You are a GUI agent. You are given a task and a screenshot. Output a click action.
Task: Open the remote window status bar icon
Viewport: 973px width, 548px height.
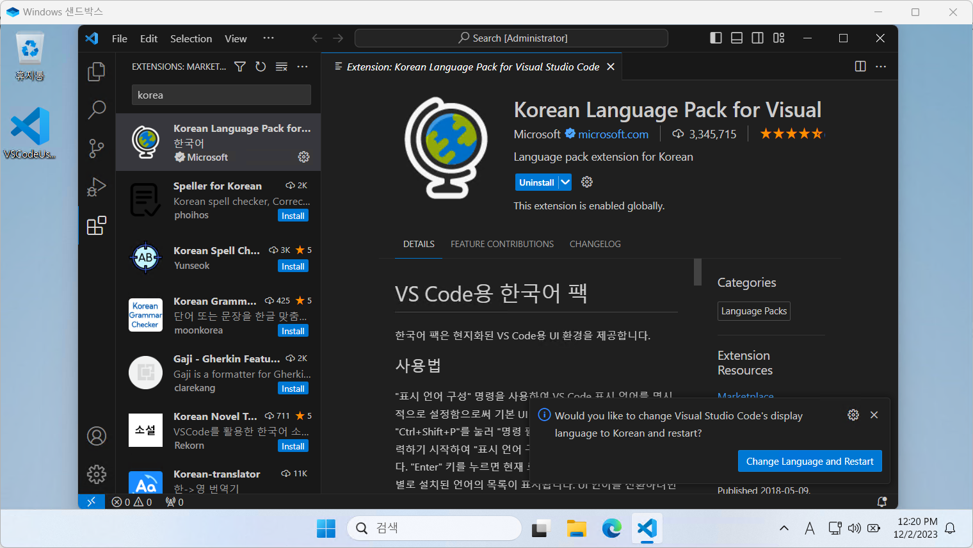point(91,502)
